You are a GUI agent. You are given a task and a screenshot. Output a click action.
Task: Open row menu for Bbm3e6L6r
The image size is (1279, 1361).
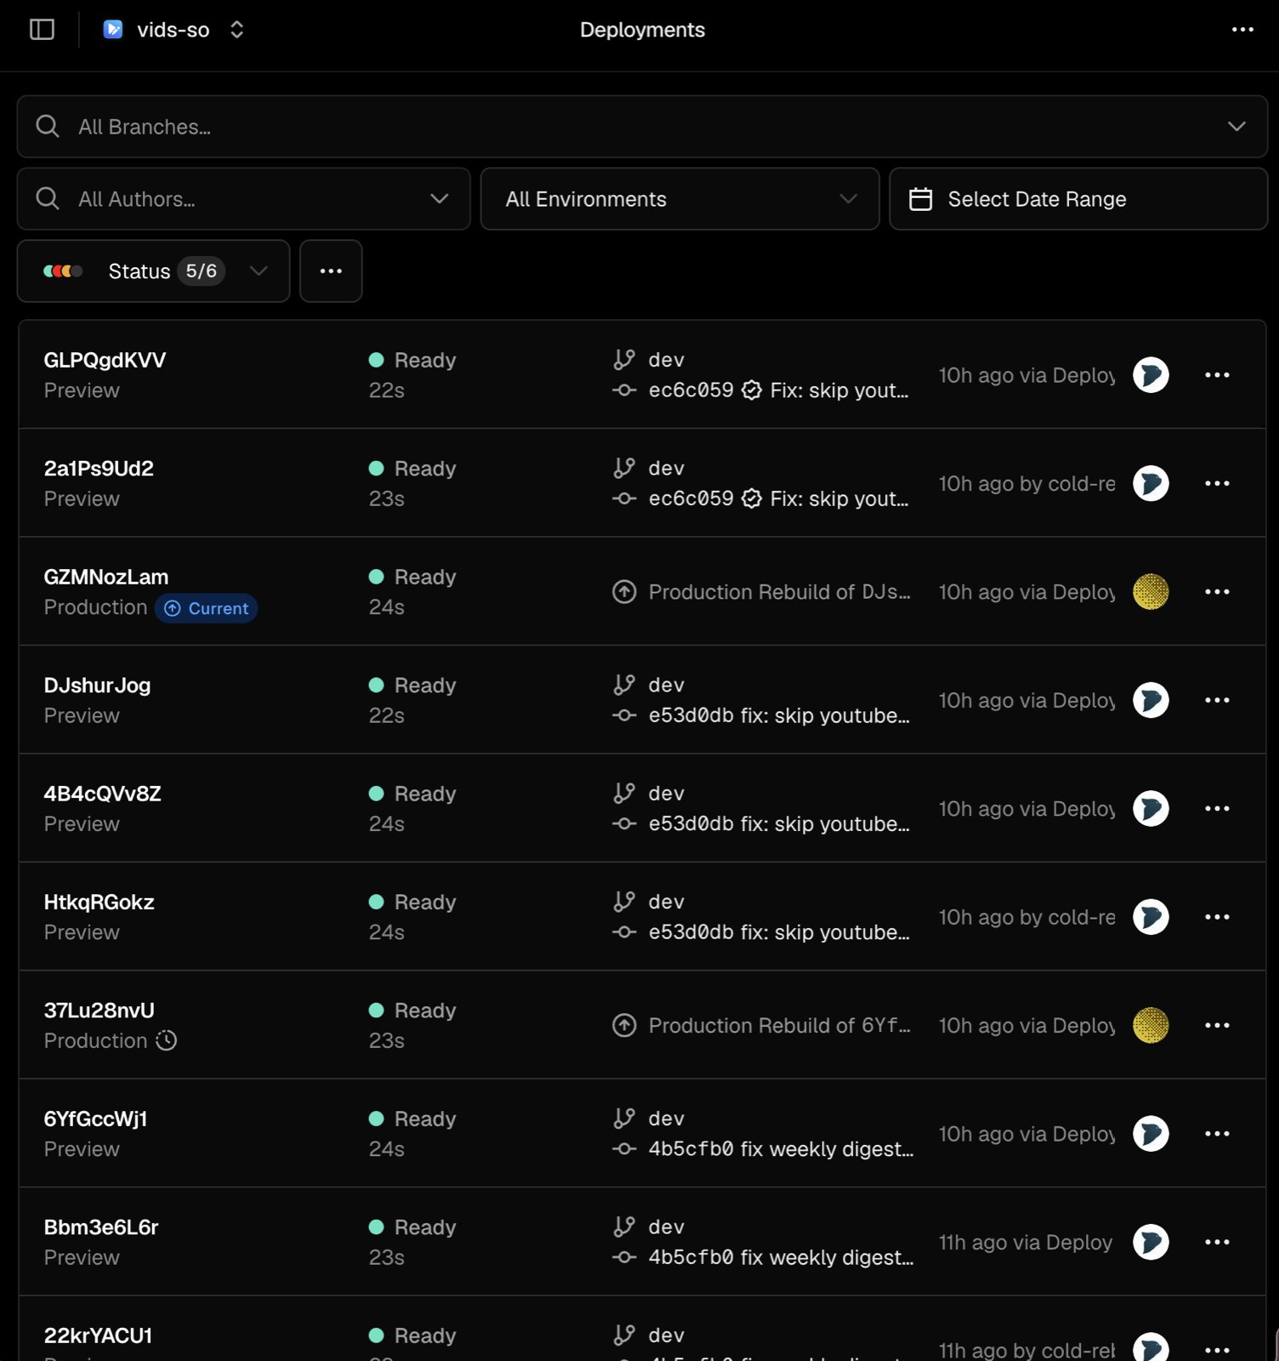coord(1217,1243)
